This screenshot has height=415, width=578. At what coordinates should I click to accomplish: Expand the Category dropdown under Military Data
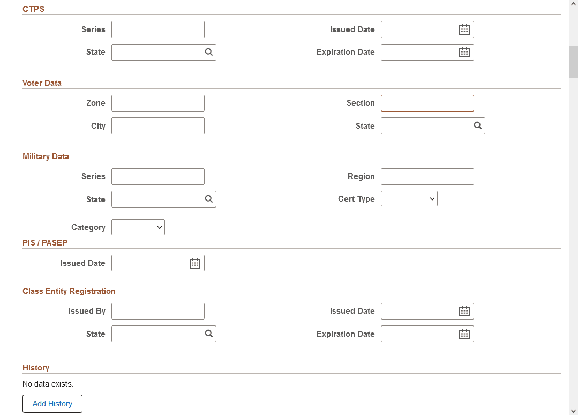pos(138,227)
